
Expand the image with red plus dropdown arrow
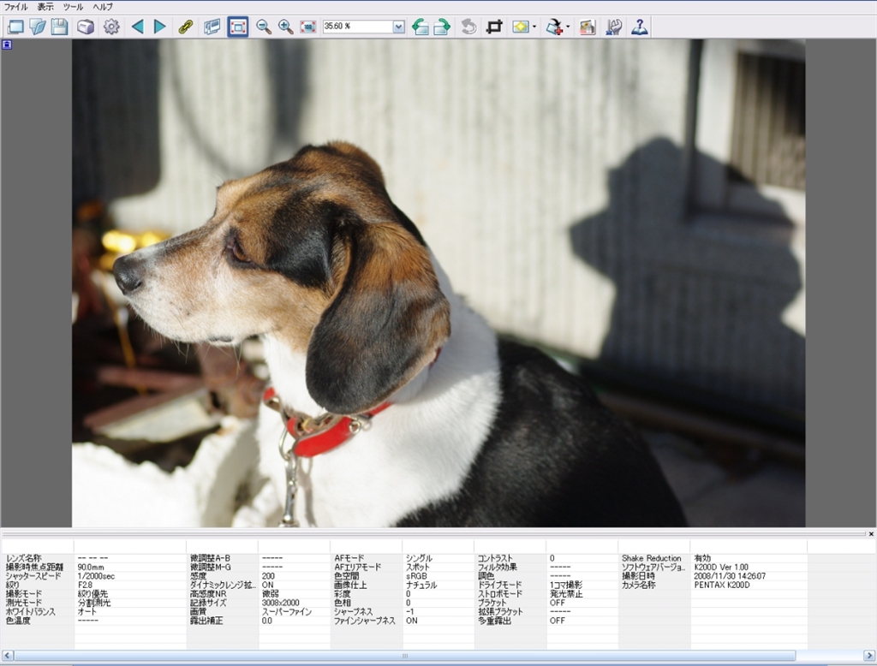pyautogui.click(x=568, y=27)
